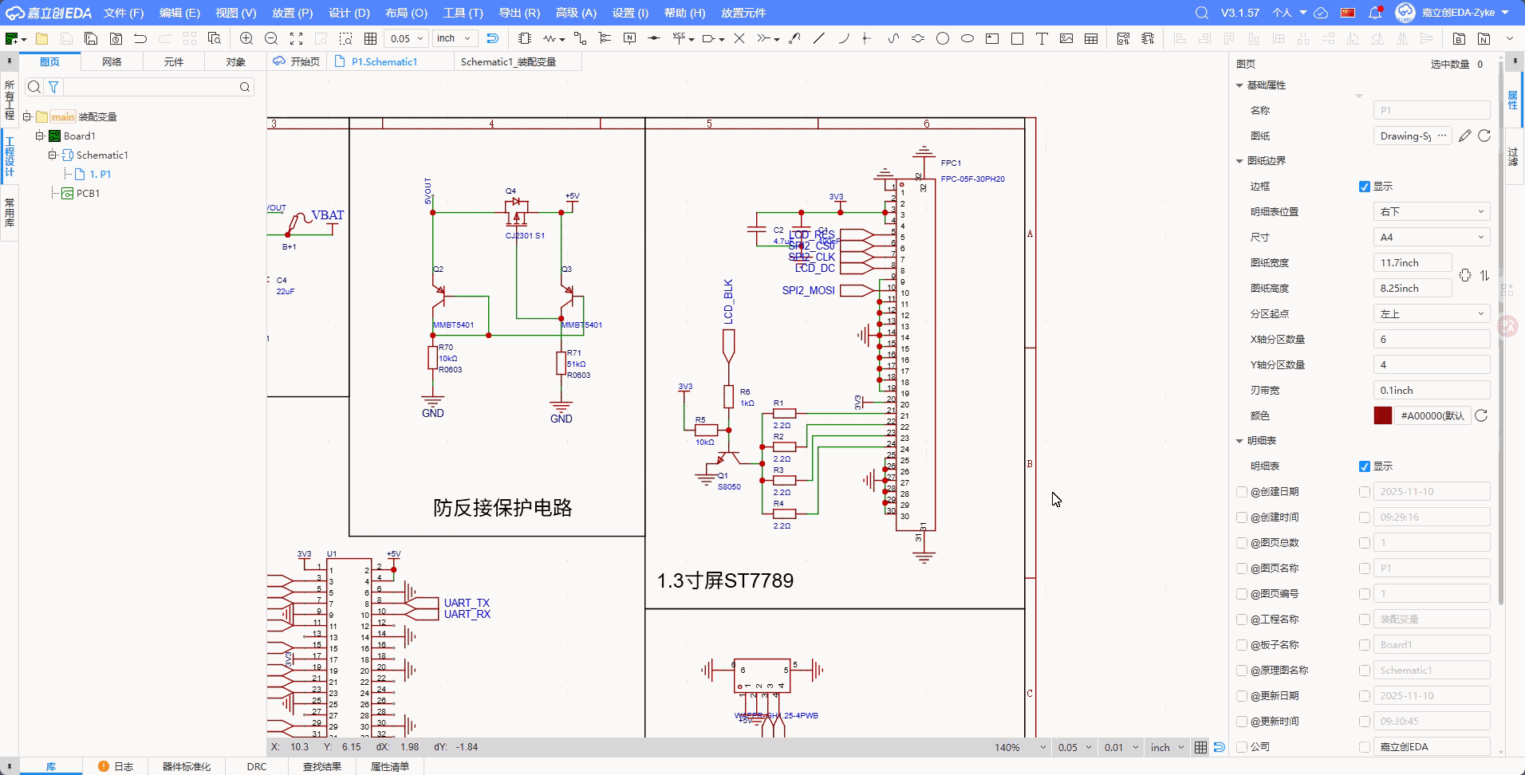Open notifications bell icon
This screenshot has height=775, width=1525.
click(1375, 13)
